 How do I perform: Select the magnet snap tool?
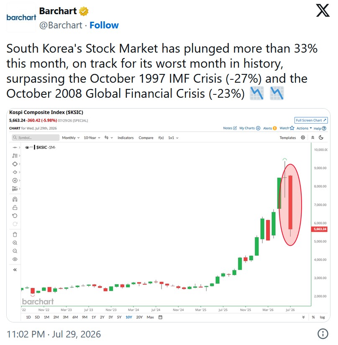(15, 199)
